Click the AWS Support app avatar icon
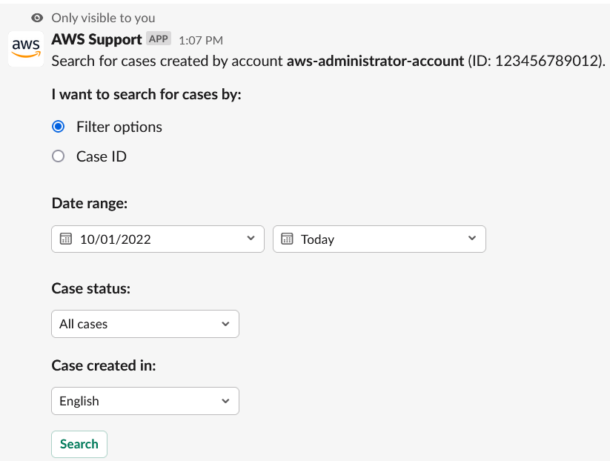The height and width of the screenshot is (461, 610). tap(25, 49)
